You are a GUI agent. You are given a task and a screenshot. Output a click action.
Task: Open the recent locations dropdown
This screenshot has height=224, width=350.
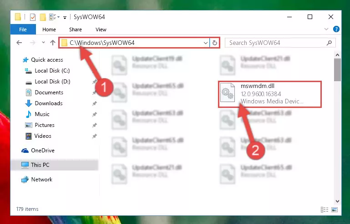click(43, 42)
